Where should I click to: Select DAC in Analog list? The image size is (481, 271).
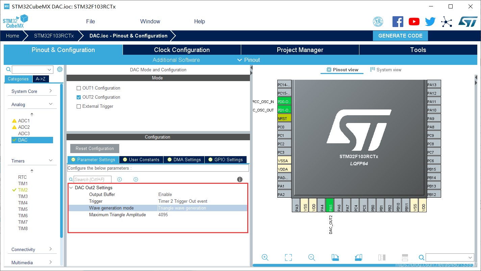click(32, 140)
